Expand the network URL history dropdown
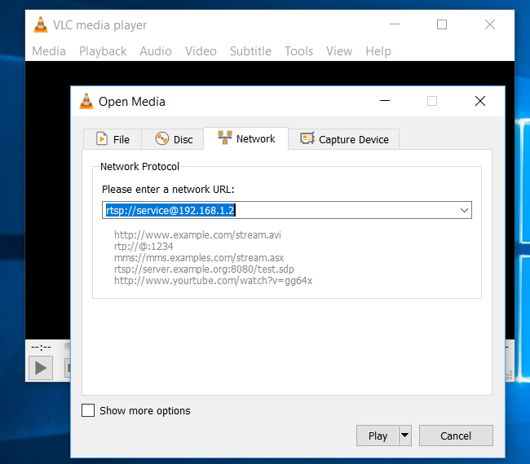Viewport: 530px width, 464px height. 464,210
